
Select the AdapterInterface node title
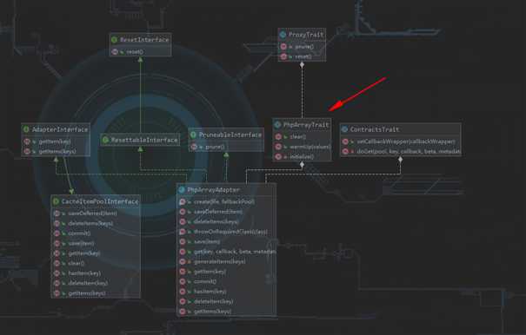[x=60, y=129]
